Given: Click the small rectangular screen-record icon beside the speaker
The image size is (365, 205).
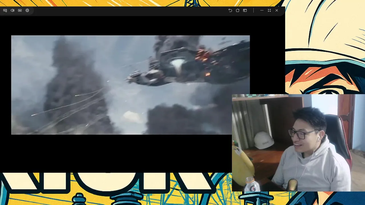Looking at the screenshot, I should [x=20, y=10].
